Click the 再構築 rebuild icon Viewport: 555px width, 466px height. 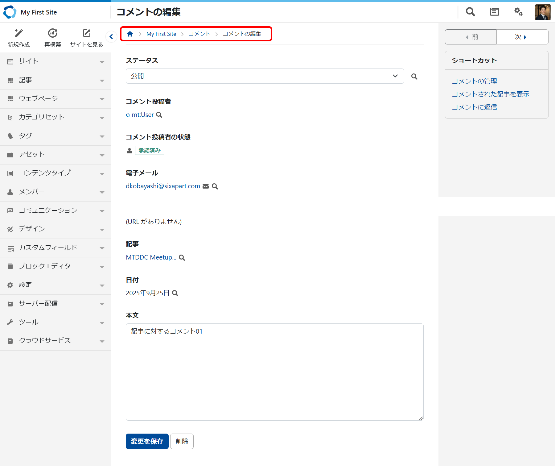point(53,33)
